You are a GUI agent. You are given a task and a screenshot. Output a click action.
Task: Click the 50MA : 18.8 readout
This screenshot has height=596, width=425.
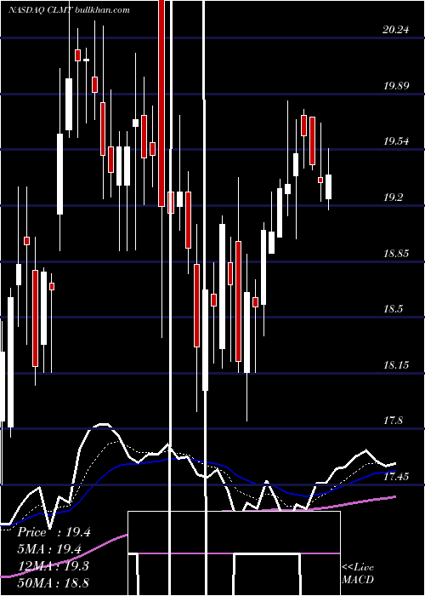tap(53, 583)
